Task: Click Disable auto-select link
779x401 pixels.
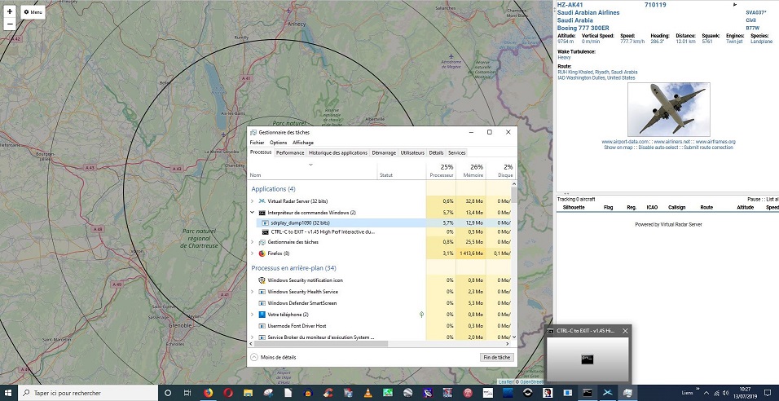Action: coord(658,147)
